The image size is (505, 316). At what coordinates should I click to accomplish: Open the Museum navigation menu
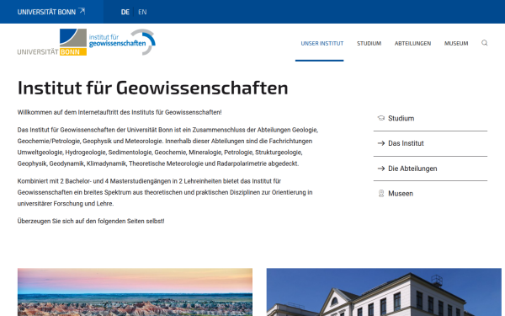point(456,44)
